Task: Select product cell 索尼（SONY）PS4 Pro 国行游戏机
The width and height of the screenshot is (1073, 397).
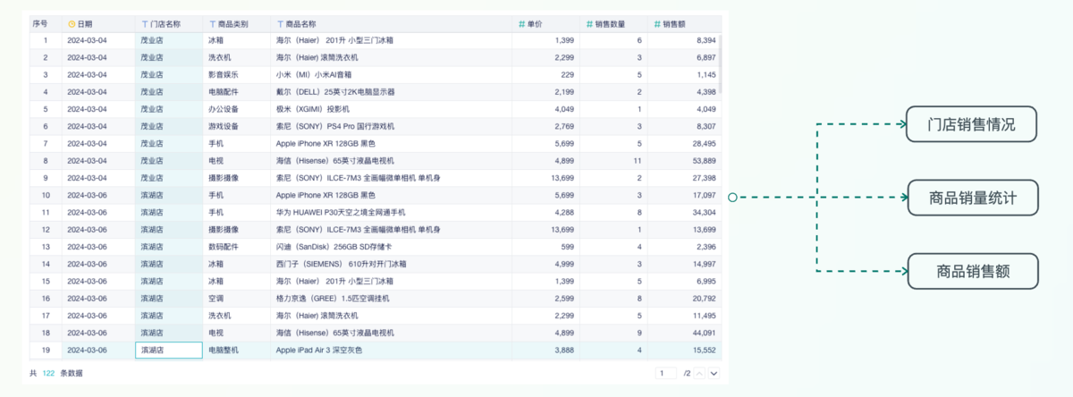Action: pos(391,126)
